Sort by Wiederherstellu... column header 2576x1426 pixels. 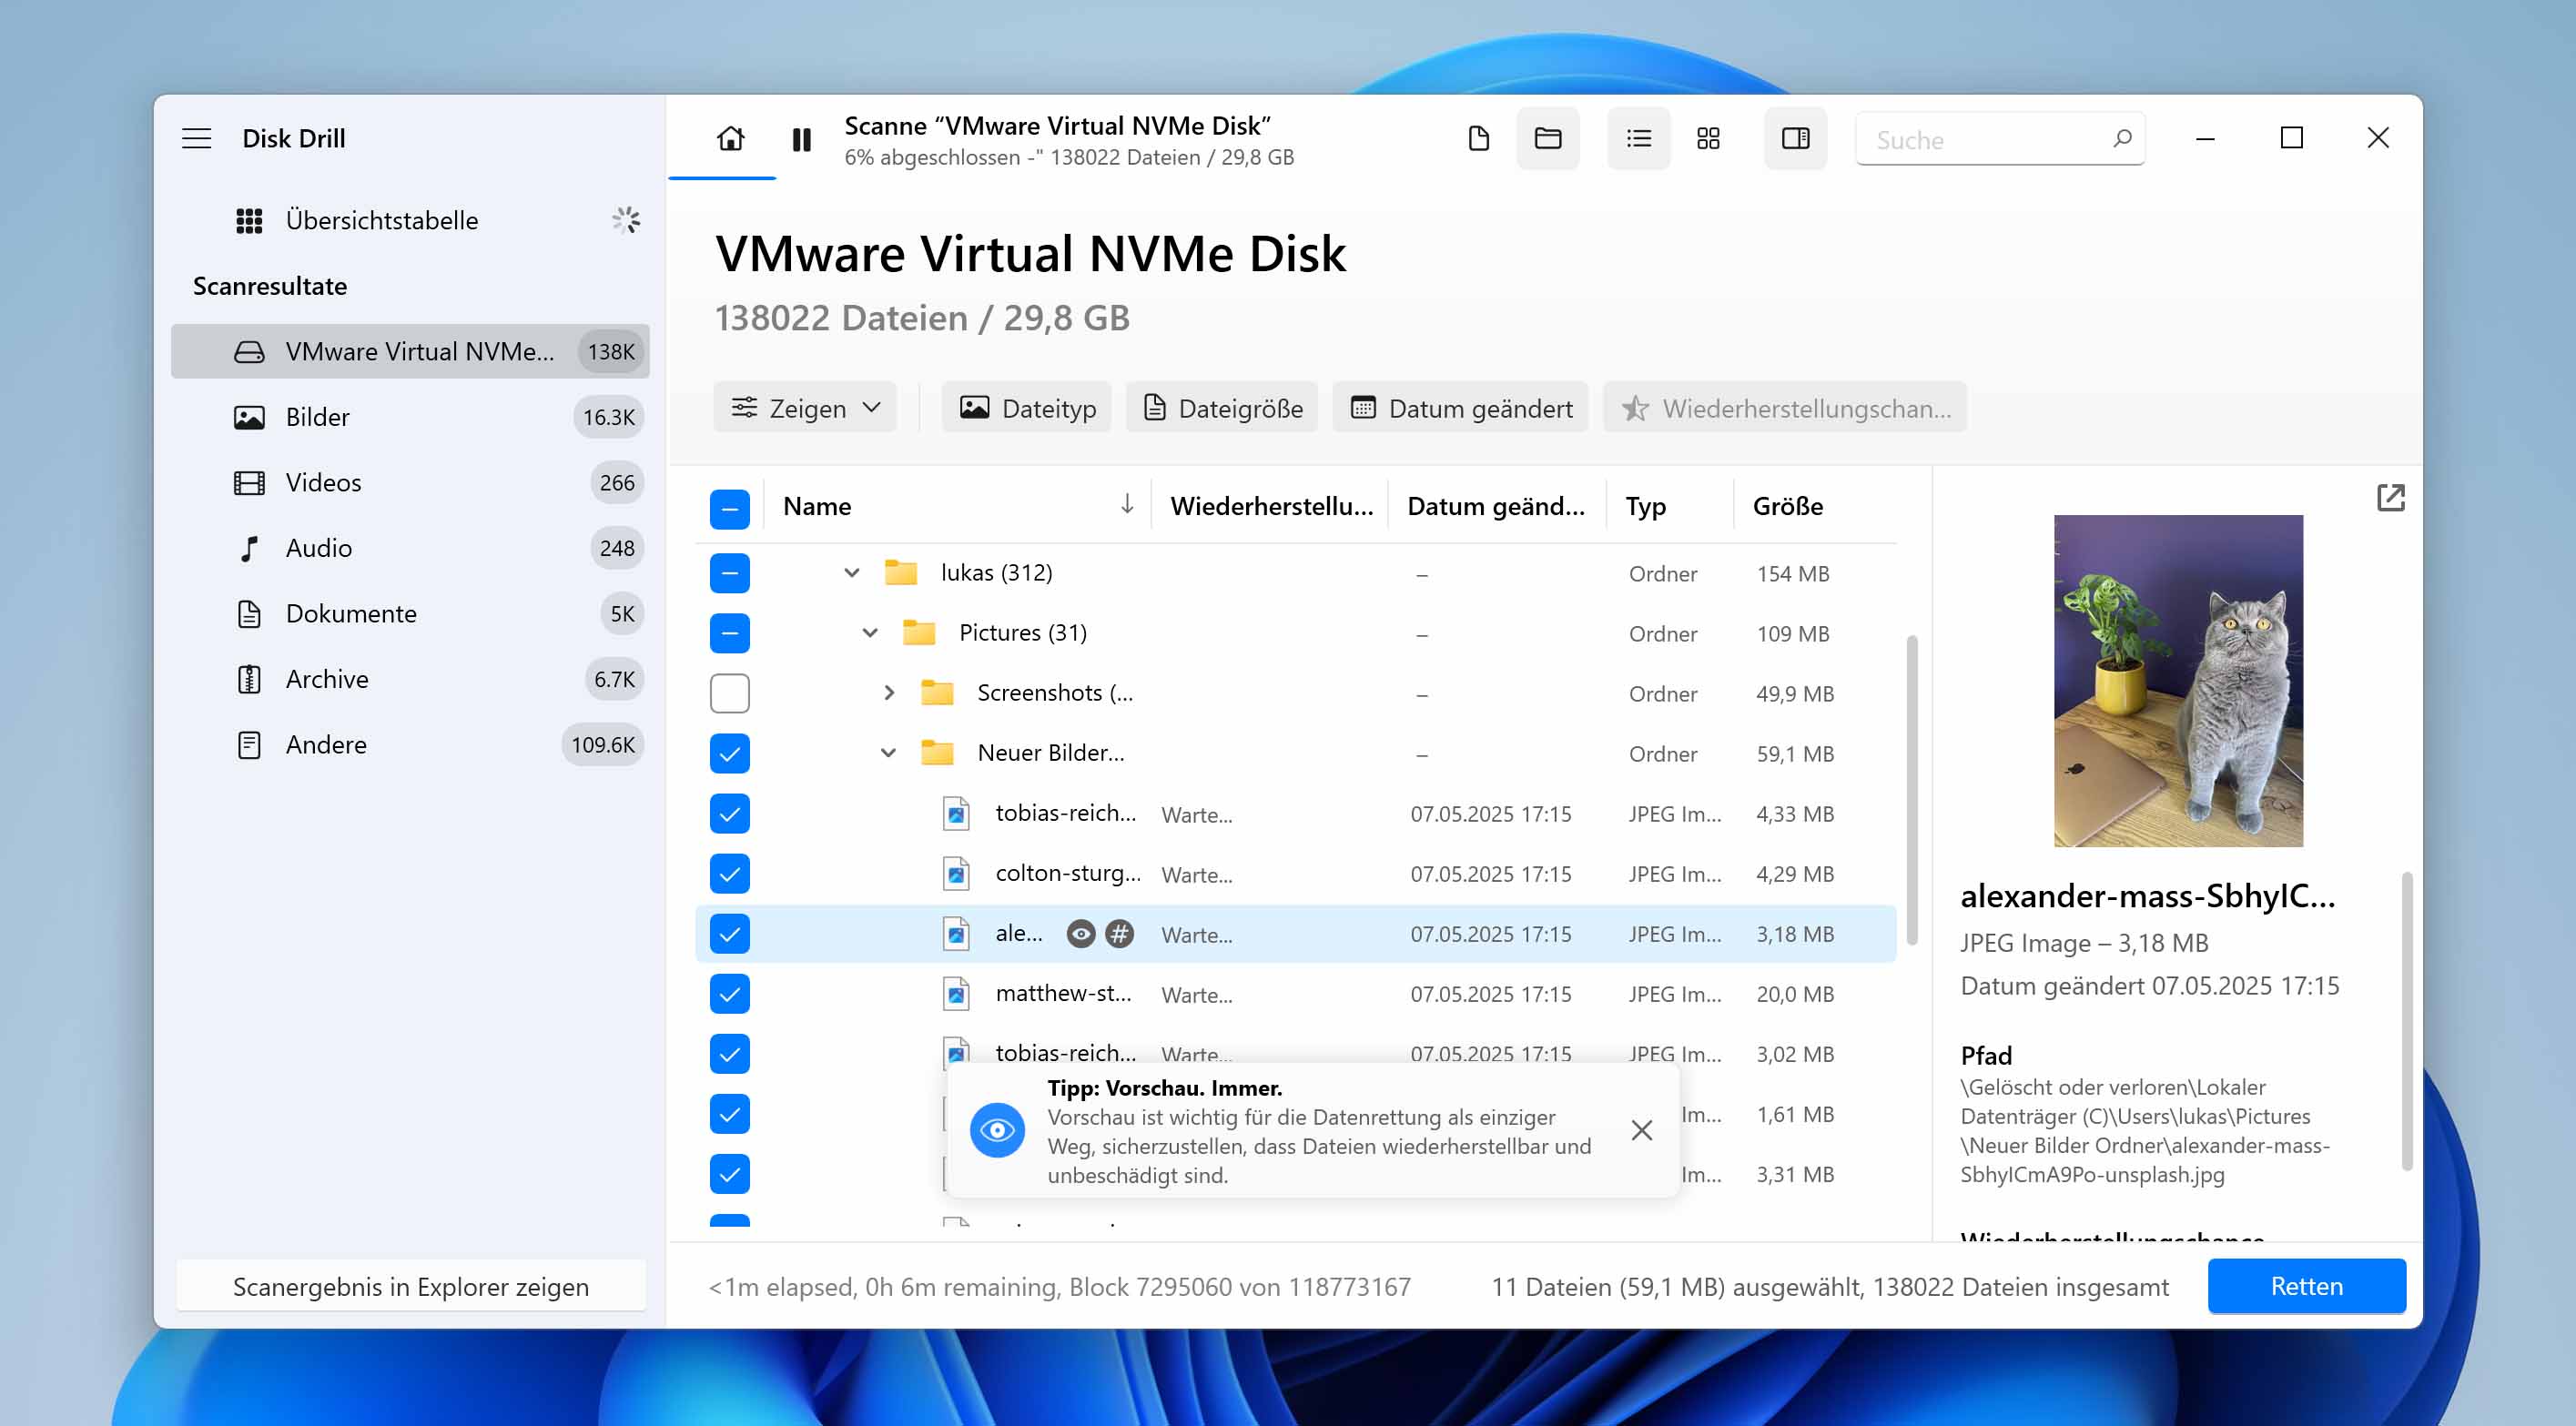[1271, 506]
